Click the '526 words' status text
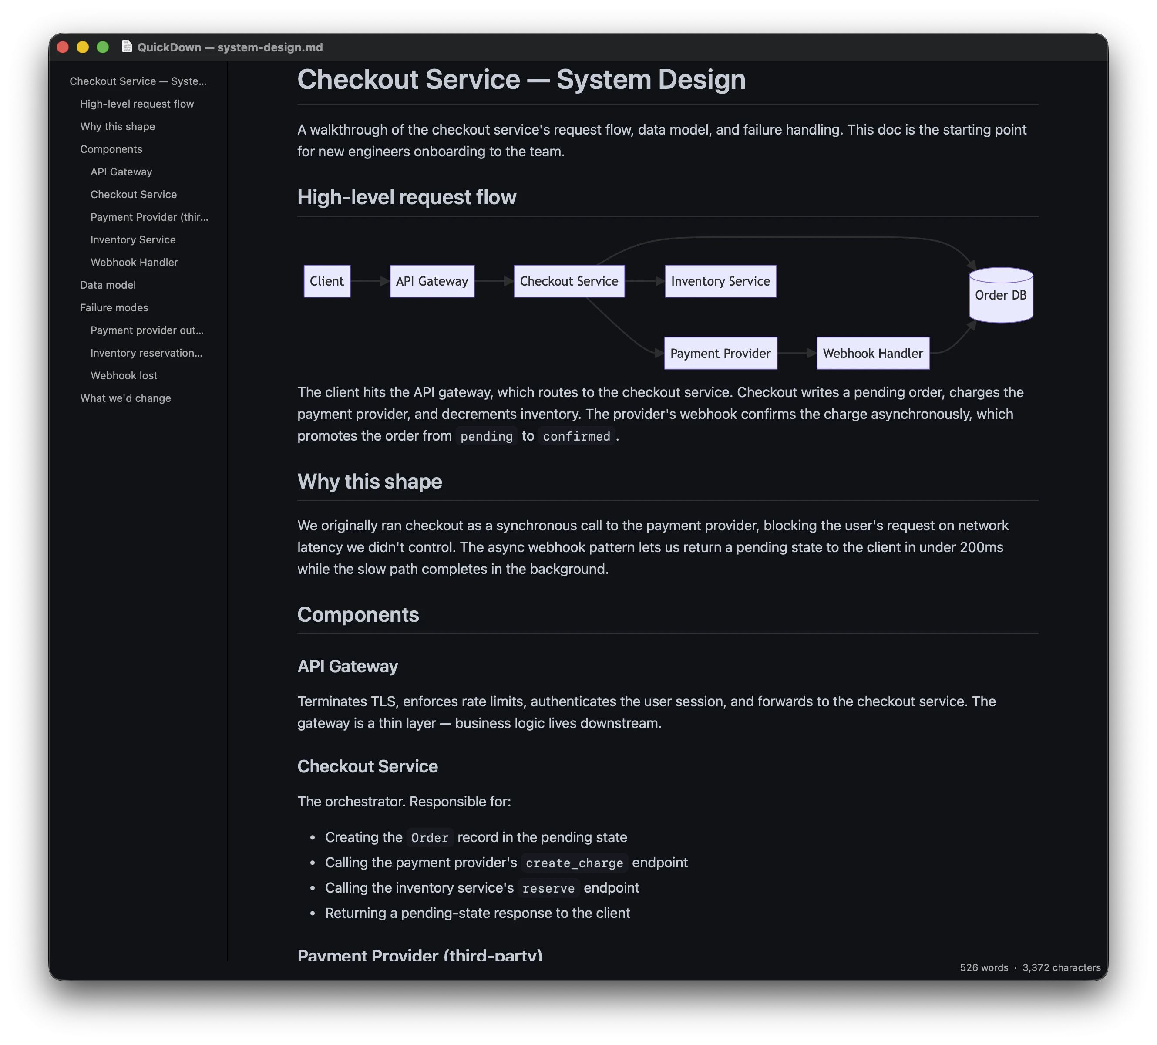Viewport: 1157px width, 1045px height. pyautogui.click(x=984, y=967)
